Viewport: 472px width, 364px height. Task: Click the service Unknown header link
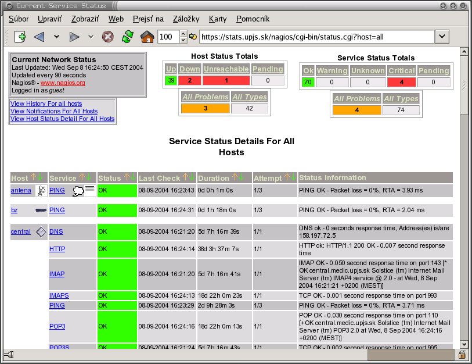pyautogui.click(x=368, y=71)
